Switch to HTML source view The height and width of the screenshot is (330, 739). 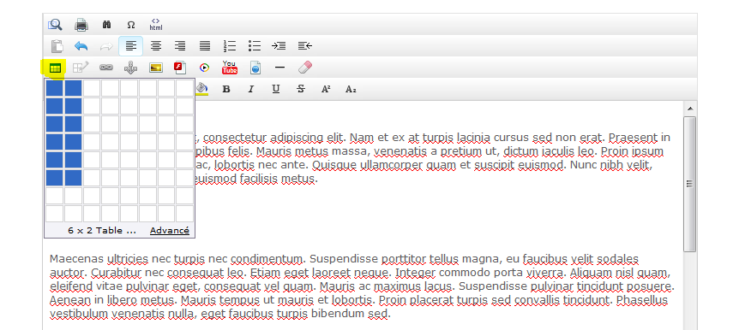155,25
